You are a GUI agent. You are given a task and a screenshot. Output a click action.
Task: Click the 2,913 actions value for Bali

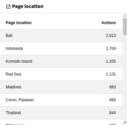pos(111,36)
